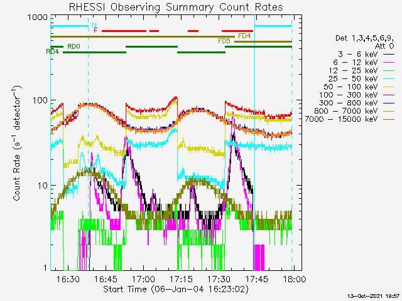402x301 pixels.
Task: Select the 12 - 25 keV legend label
Action: (x=353, y=71)
